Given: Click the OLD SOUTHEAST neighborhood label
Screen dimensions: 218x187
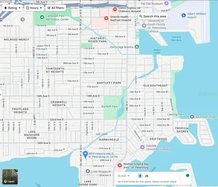Looking at the screenshot, I should click(155, 85).
